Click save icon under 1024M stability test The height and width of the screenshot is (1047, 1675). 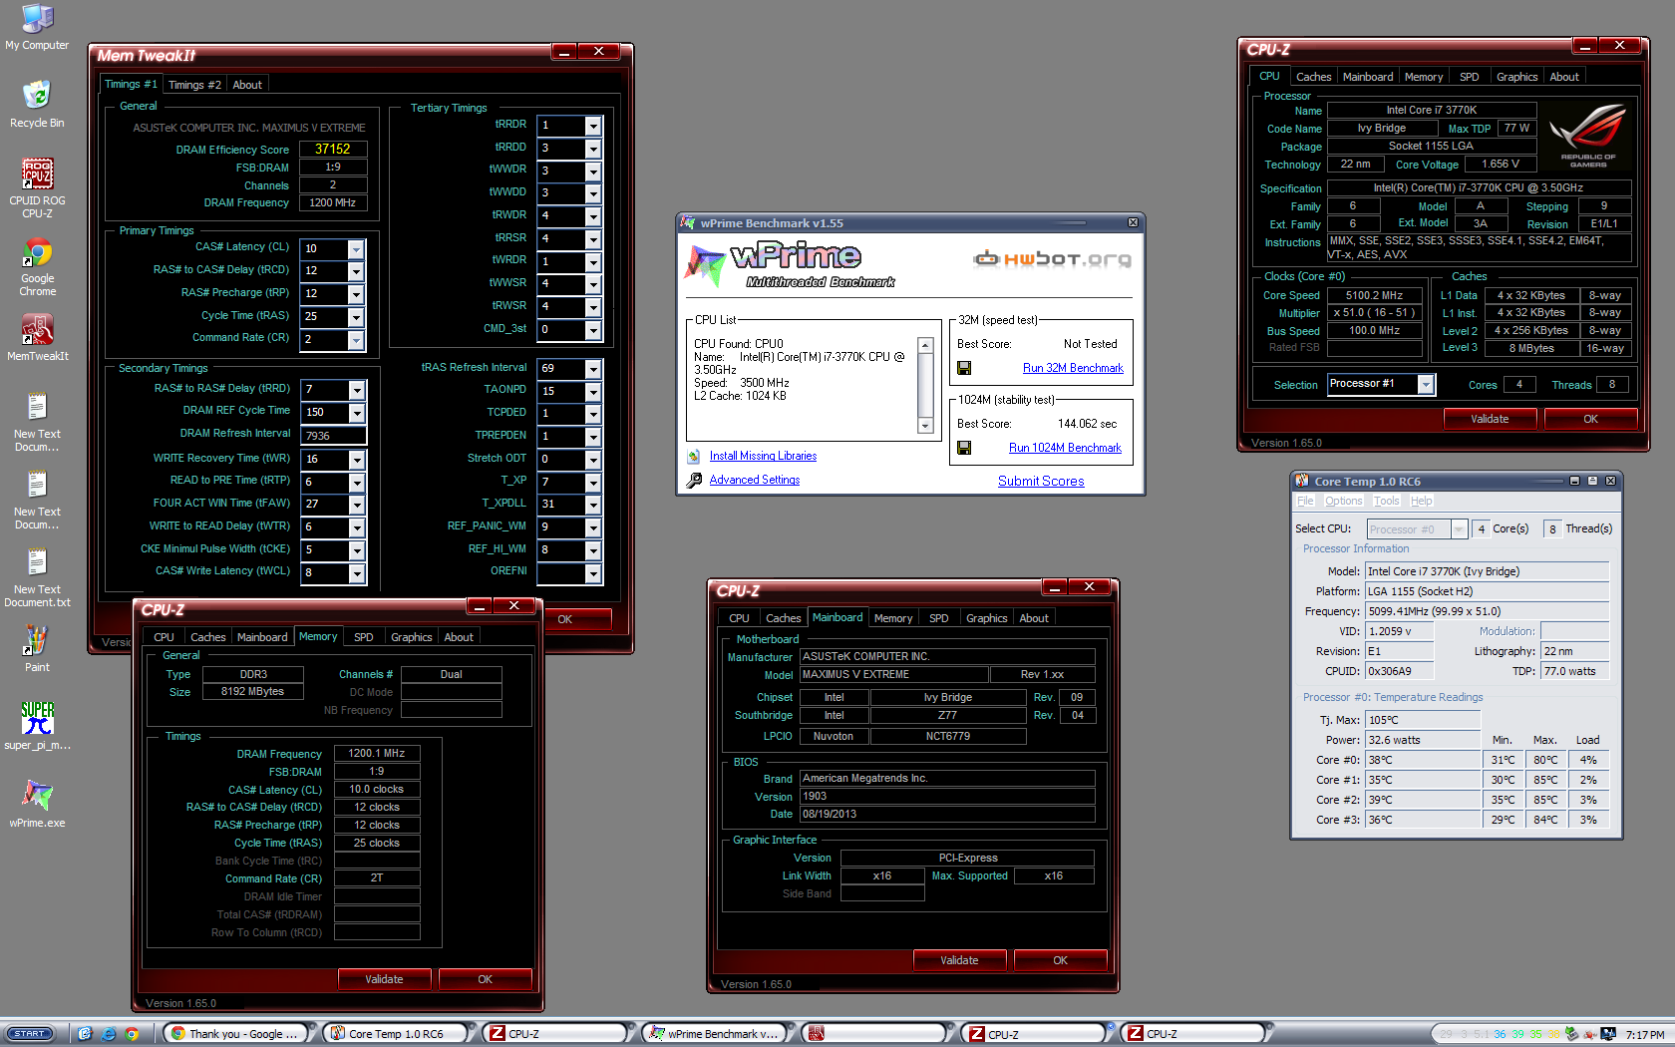coord(964,448)
